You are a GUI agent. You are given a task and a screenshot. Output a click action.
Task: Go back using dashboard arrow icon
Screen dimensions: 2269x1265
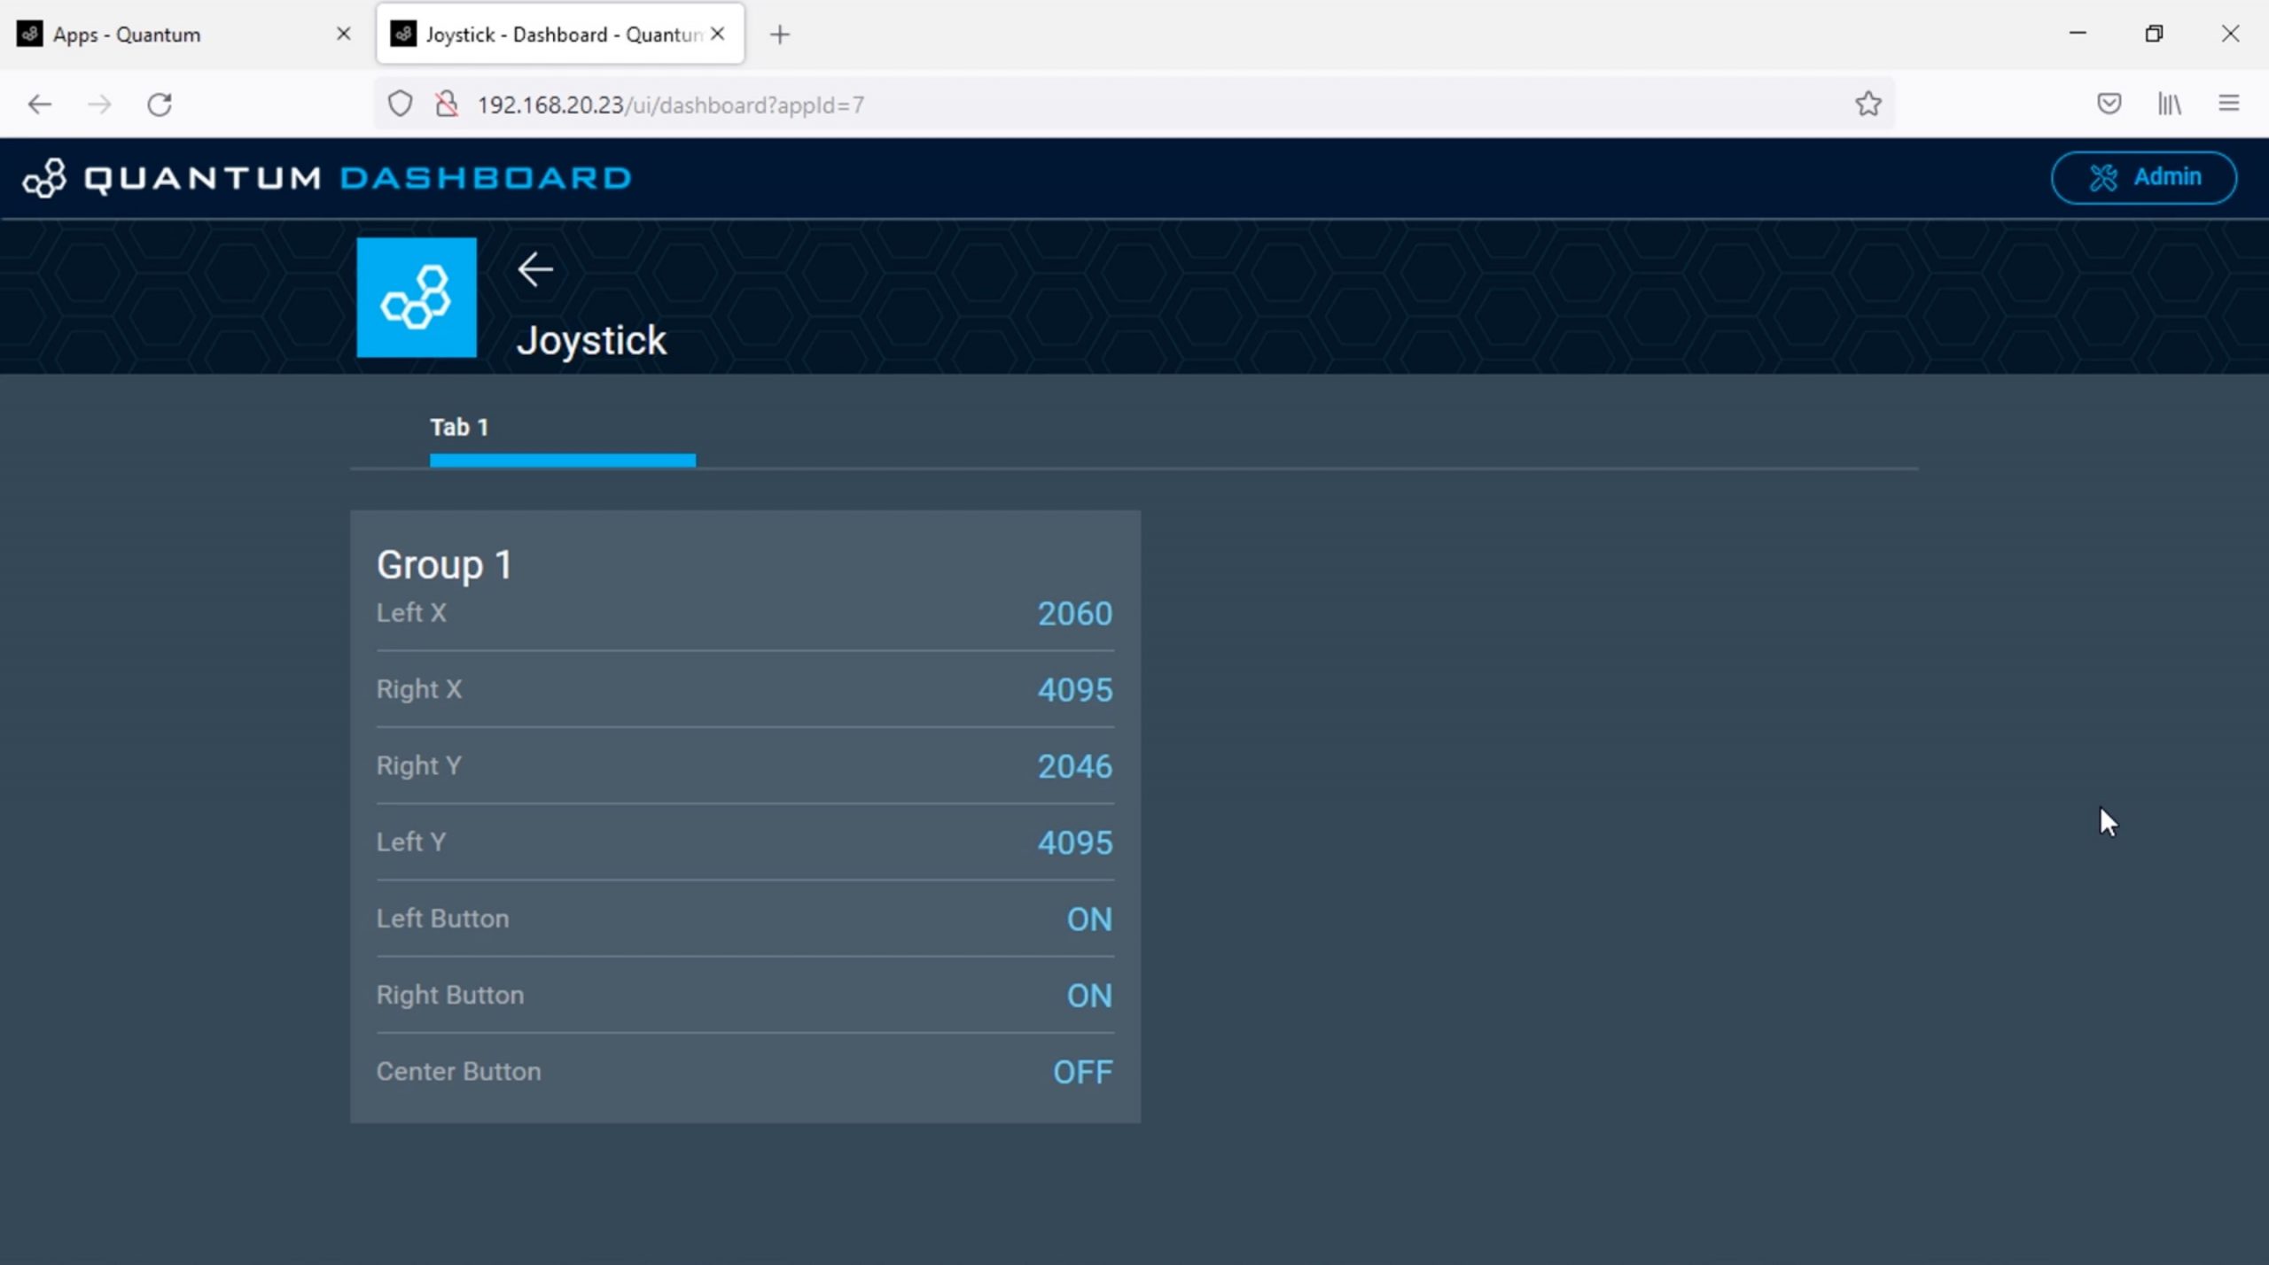point(535,269)
